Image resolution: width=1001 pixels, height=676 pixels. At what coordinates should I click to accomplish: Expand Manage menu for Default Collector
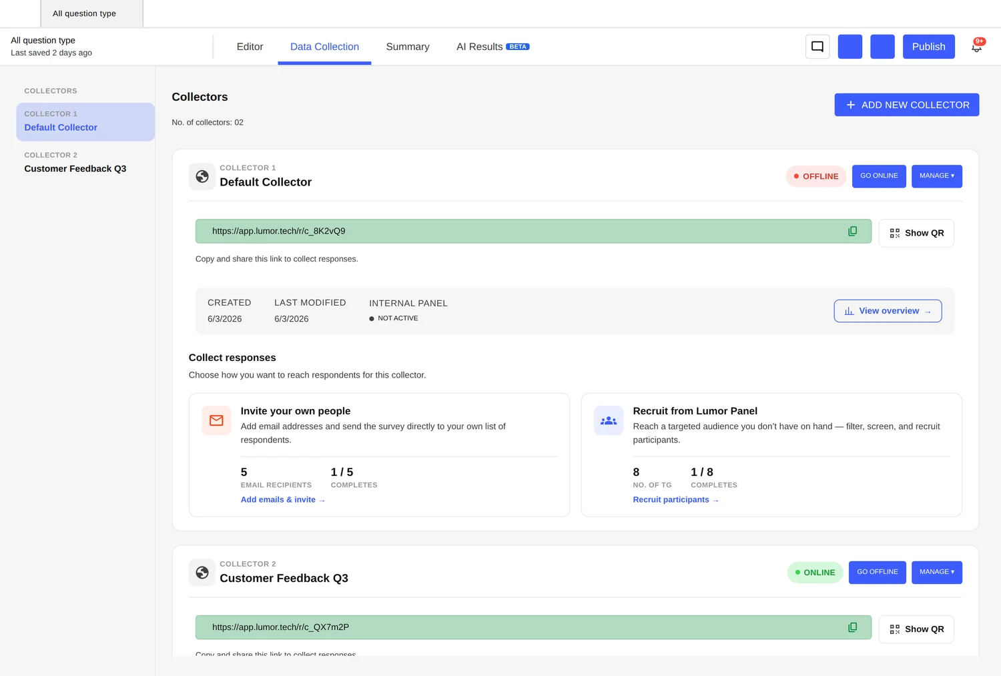click(x=937, y=176)
